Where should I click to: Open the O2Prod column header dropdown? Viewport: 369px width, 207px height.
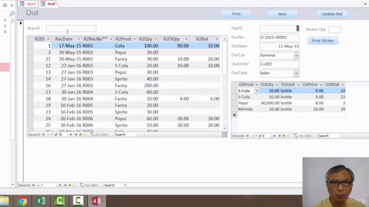point(257,85)
